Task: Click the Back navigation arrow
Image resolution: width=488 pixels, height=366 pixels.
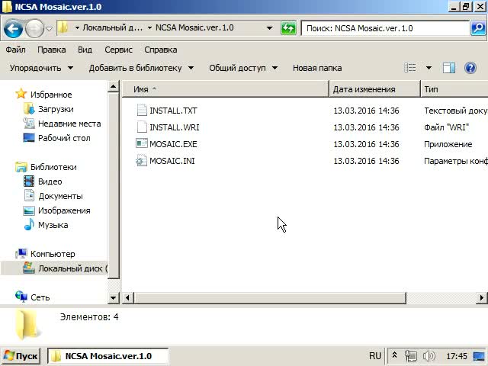Action: (x=13, y=29)
